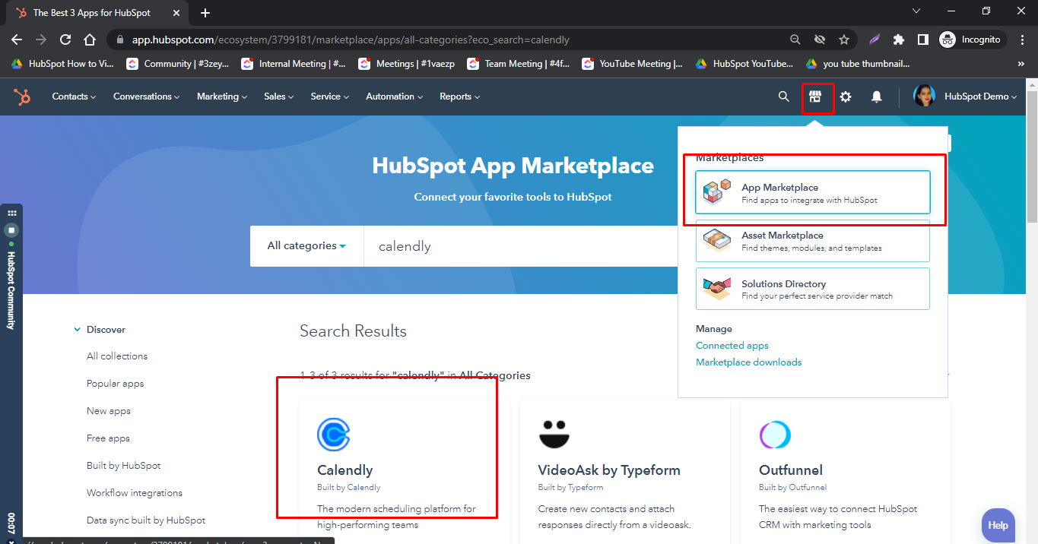
Task: Open the notifications bell
Action: coord(877,96)
